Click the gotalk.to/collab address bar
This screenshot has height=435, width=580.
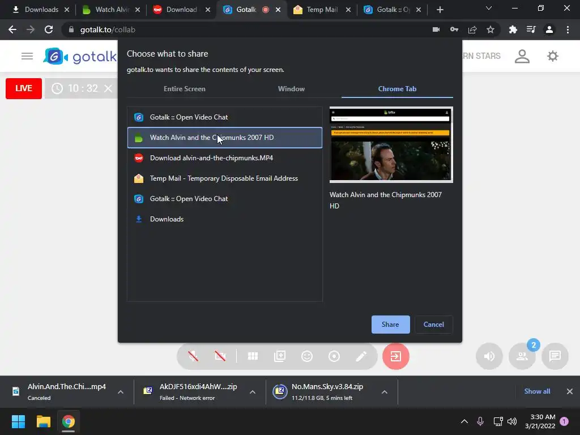244,29
